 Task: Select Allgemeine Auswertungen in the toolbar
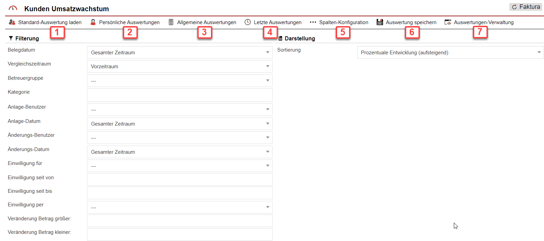[206, 22]
